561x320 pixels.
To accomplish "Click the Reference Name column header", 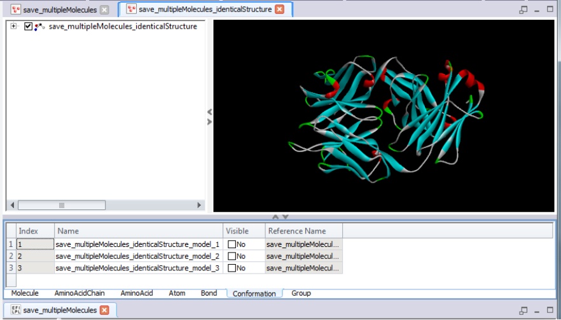I will (x=304, y=231).
